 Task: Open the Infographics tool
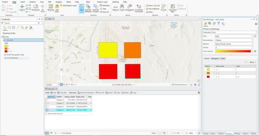point(130,8)
